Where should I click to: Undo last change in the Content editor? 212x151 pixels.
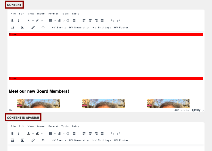pos(112,21)
